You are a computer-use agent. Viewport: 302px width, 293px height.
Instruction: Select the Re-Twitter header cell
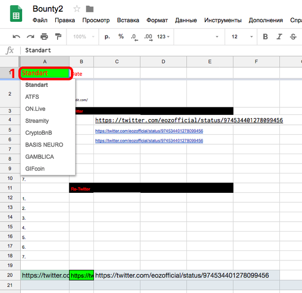[82, 188]
